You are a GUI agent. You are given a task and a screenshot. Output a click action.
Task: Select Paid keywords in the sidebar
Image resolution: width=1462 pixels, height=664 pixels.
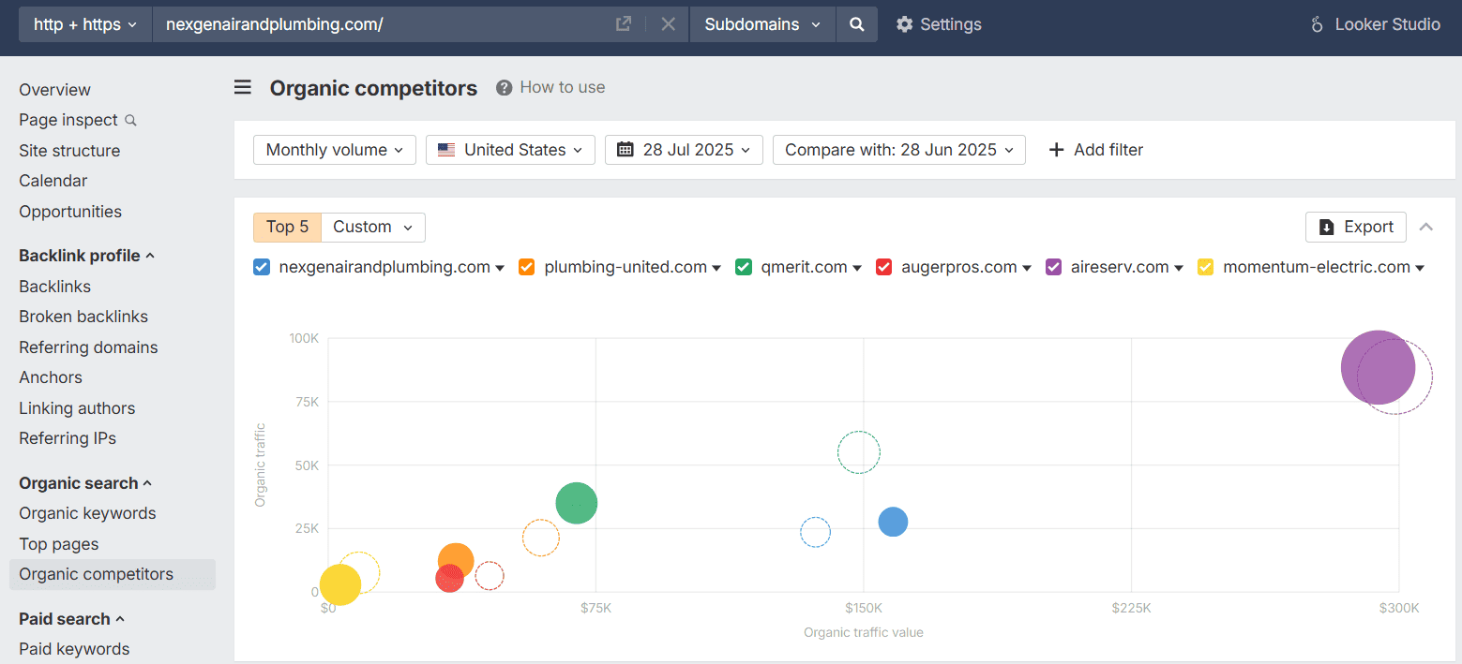[x=73, y=648]
